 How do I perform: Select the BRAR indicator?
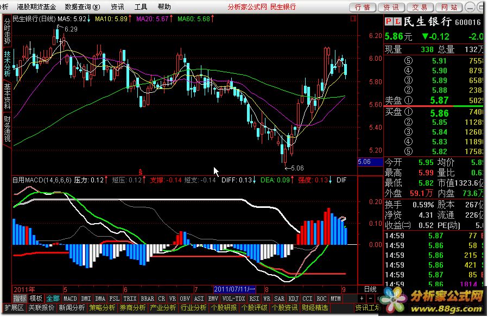pos(148,299)
